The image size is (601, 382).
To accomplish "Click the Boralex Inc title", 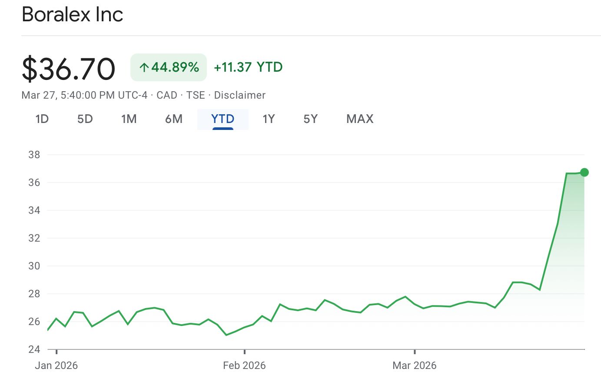I will (x=73, y=14).
